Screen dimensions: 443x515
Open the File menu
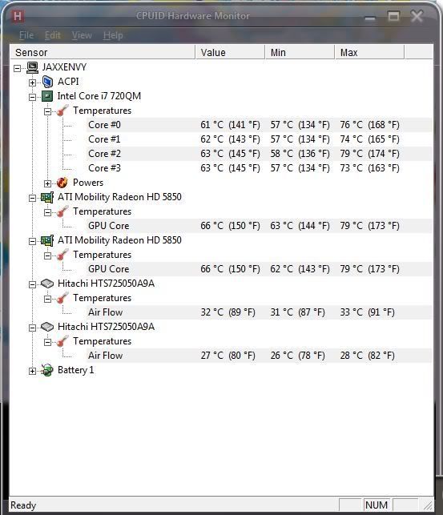(26, 35)
